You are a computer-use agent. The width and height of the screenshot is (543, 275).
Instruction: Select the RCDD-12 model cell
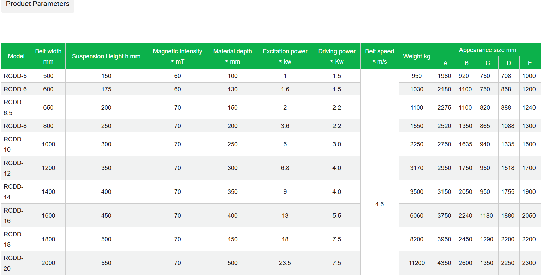[x=14, y=168]
